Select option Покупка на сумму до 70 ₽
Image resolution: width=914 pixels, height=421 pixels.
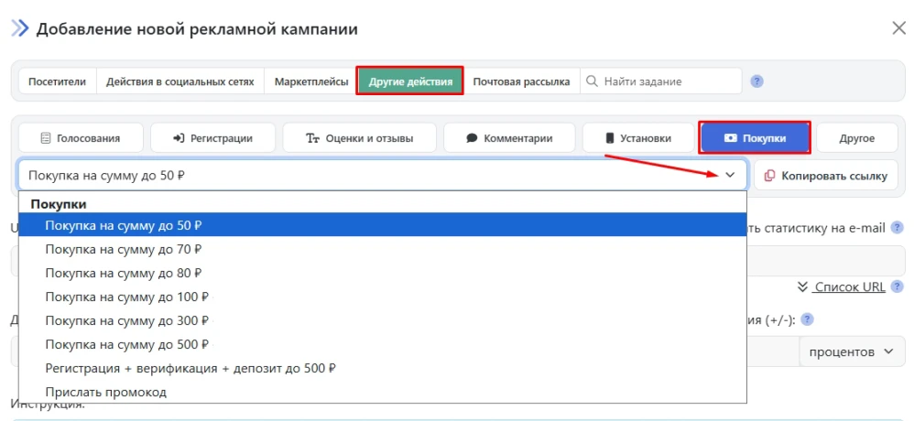[383, 249]
